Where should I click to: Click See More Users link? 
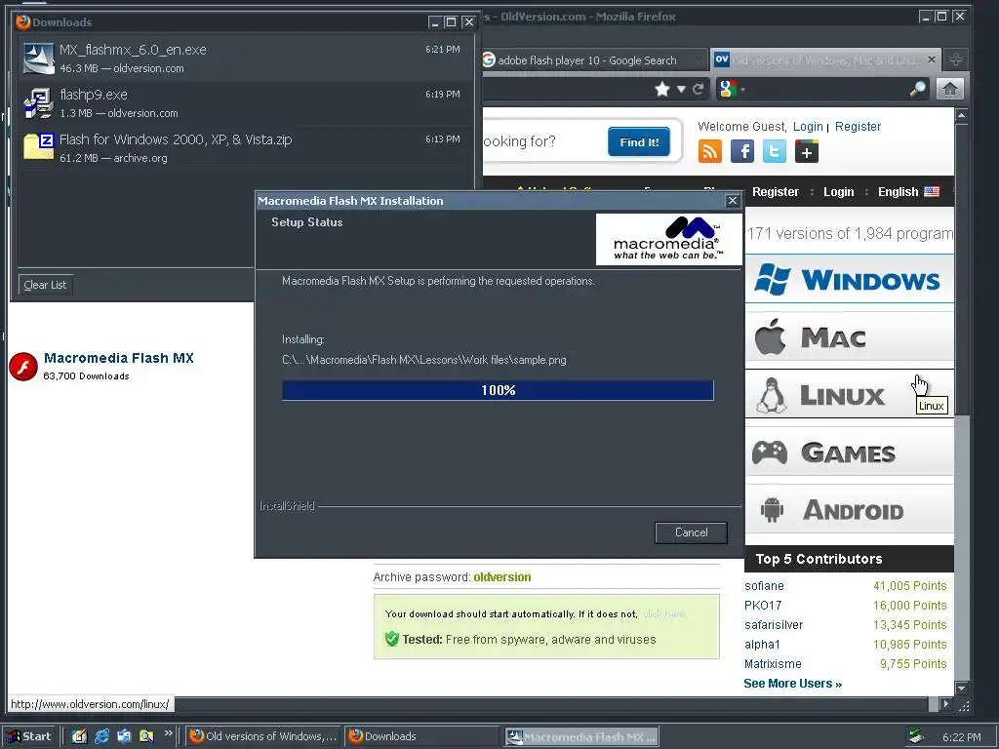click(792, 684)
